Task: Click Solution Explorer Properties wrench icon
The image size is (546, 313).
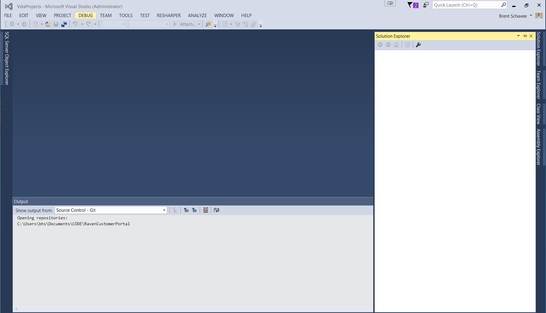Action: click(418, 45)
